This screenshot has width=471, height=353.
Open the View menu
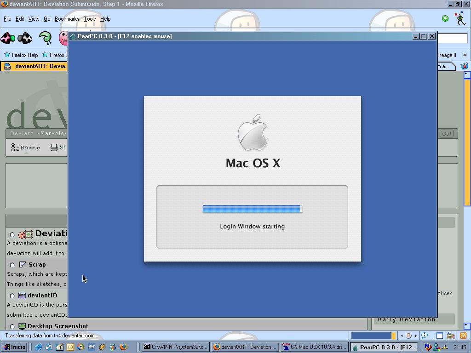click(x=34, y=19)
